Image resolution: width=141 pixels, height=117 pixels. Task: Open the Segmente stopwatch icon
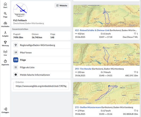tap(5, 61)
